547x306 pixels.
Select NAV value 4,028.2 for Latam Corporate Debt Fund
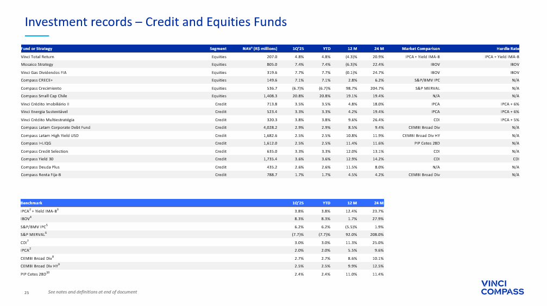[271, 127]
